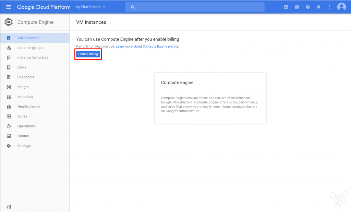
Task: Click the Operations clock icon
Action: [9, 126]
